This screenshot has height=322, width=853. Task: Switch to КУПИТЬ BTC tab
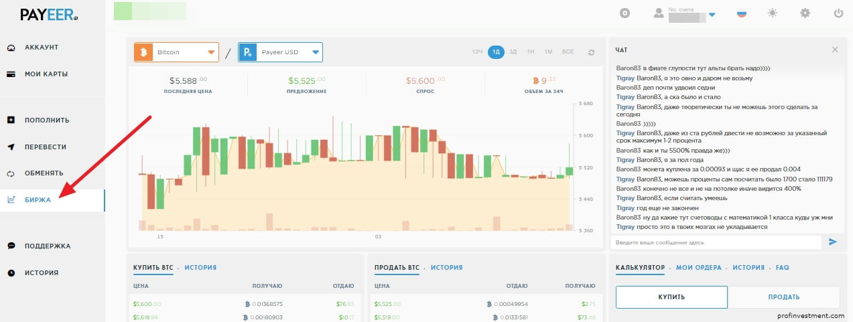coord(153,268)
